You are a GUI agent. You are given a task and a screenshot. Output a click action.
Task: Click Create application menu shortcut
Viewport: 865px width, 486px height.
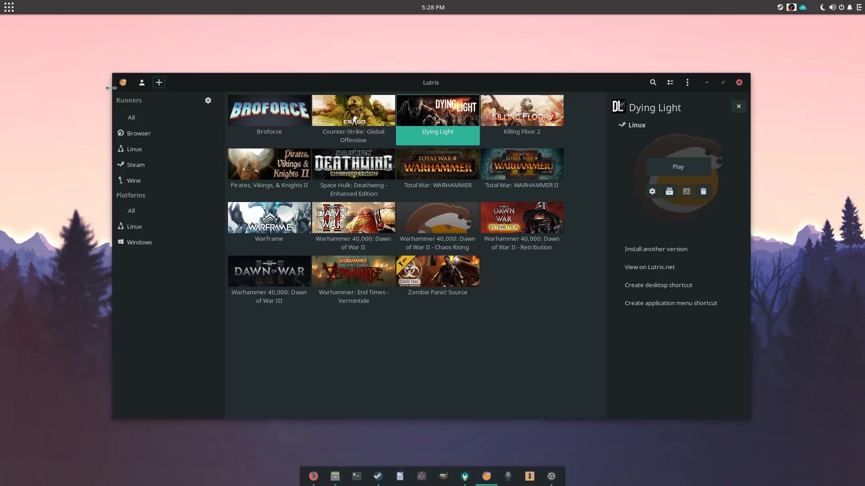671,303
